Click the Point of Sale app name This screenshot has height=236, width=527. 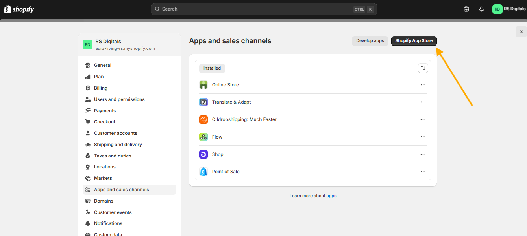tap(226, 172)
